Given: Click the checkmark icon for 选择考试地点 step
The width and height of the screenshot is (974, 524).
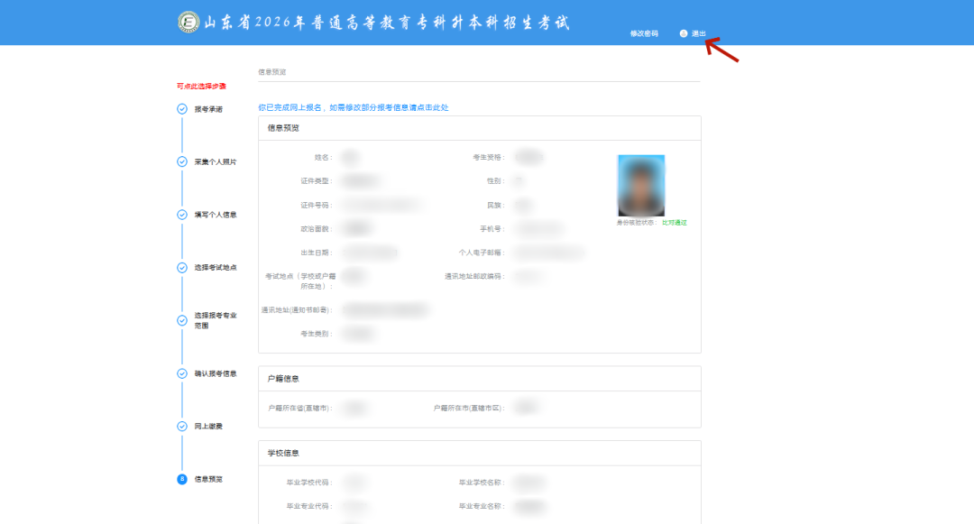Looking at the screenshot, I should click(x=182, y=268).
